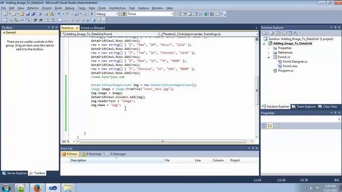Viewport: 342px width, 192px height.
Task: Expand the References node in Solution Explorer
Action: pos(269,53)
